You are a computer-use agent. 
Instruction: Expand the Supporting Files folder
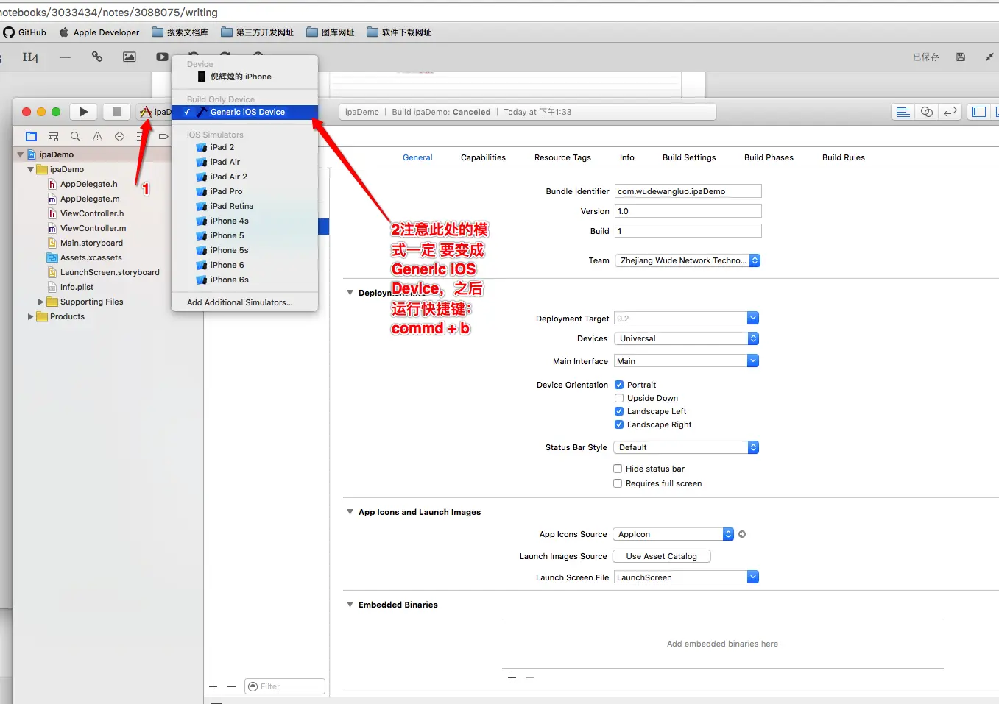pyautogui.click(x=41, y=302)
